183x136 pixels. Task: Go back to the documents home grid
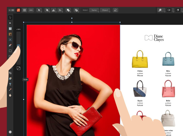click(x=11, y=10)
